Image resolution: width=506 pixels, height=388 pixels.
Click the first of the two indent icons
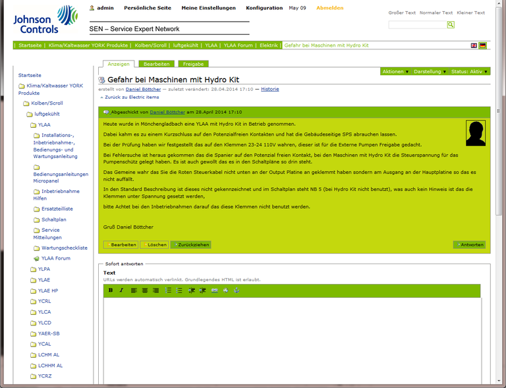pyautogui.click(x=192, y=291)
